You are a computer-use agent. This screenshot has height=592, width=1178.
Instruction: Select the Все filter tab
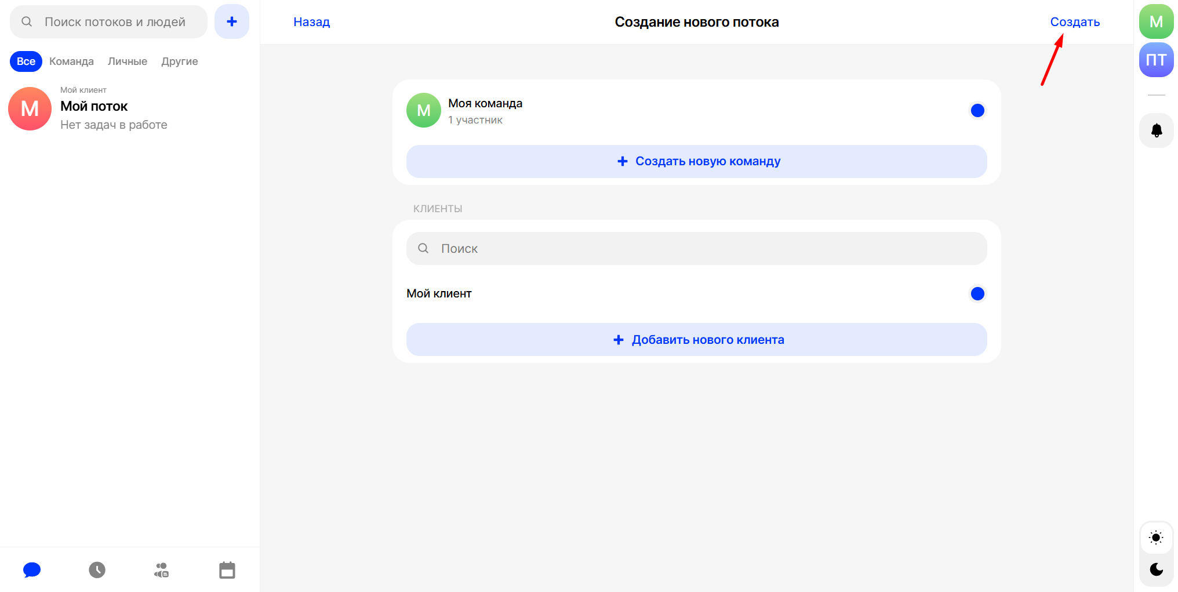click(26, 61)
